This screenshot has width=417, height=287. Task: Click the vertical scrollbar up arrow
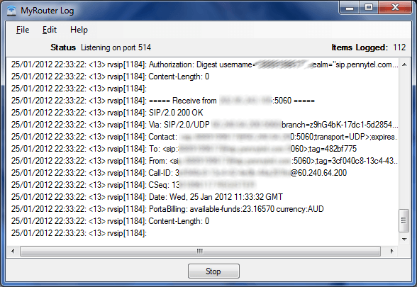tap(404, 64)
